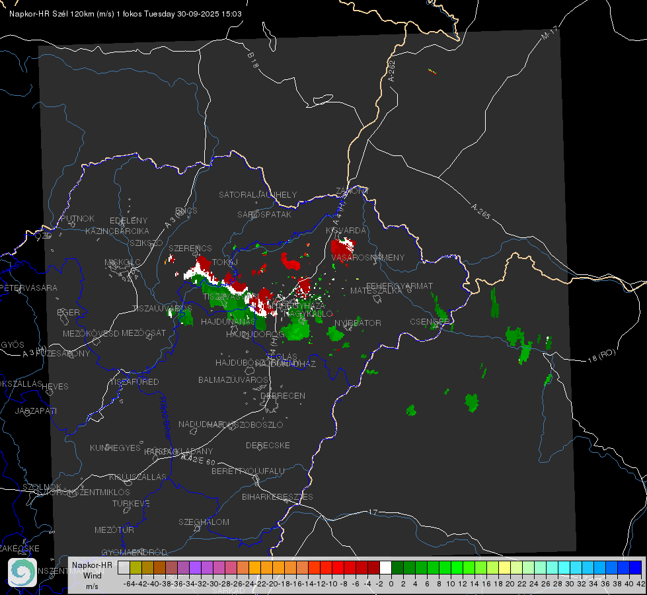Click the city label 'VÁSÁROSNAMÉNY'
647x595 pixels.
coord(368,257)
